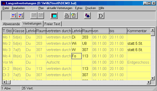
Task: Click the empty substitute teacher cell in Di 2 row
Action: click(77, 69)
